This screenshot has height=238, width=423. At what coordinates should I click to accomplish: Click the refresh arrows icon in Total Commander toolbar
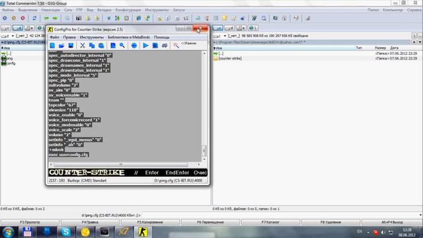point(34,19)
